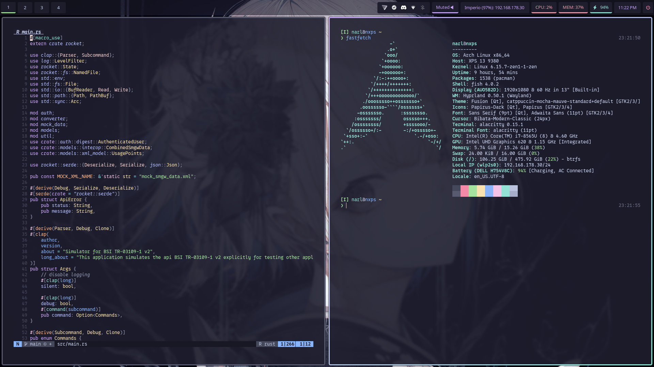Click the 11:22 PM clock
Screen dimensions: 654x367
[627, 7]
